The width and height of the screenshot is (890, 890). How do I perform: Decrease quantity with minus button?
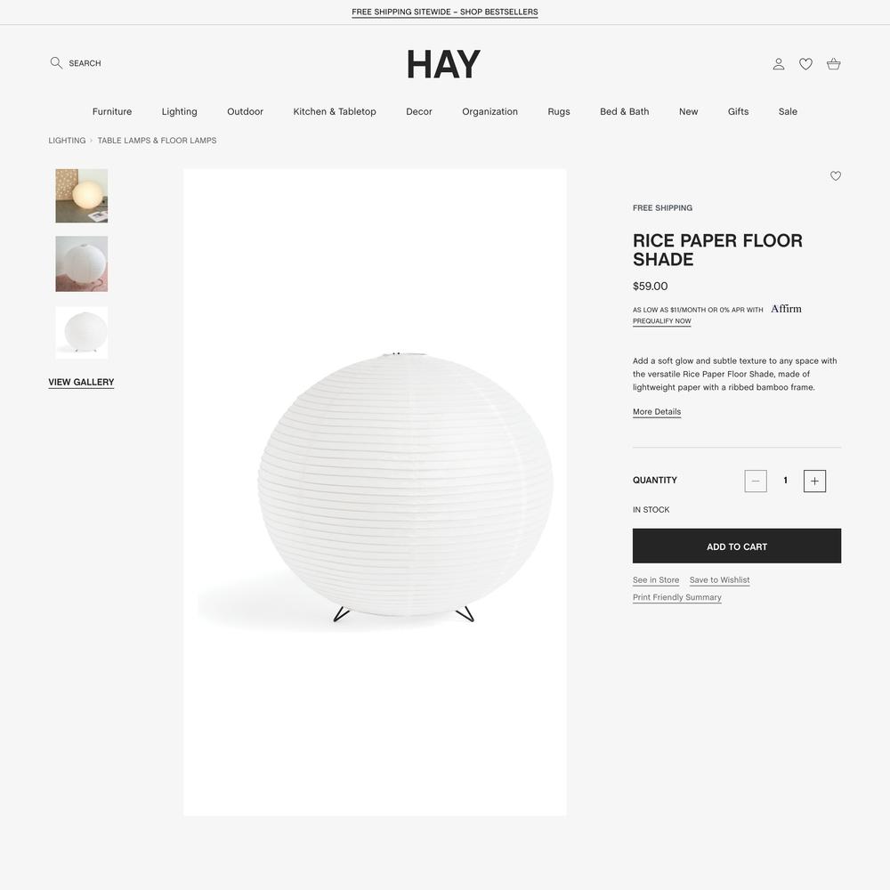(756, 481)
